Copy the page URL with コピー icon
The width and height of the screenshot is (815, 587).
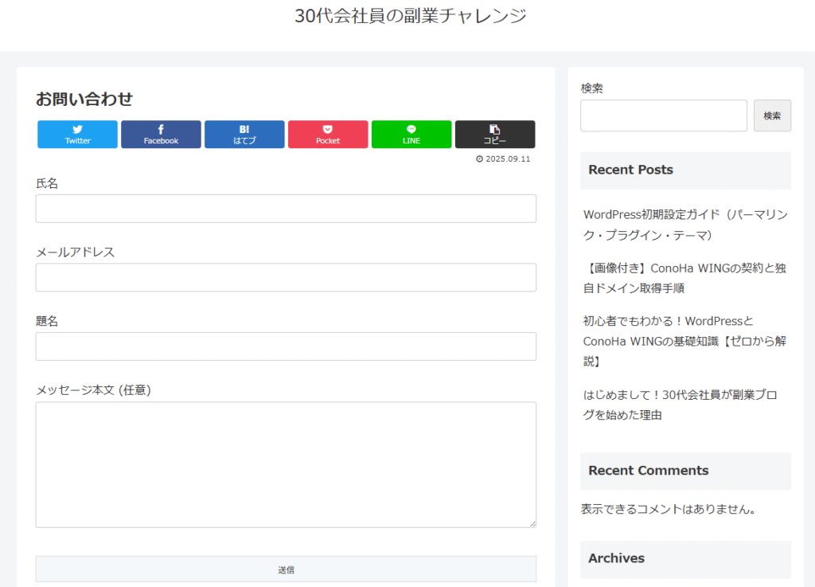[x=494, y=129]
